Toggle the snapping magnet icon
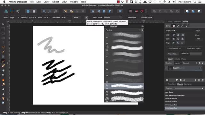Viewport: 205px width, 115px height. [x=142, y=11]
